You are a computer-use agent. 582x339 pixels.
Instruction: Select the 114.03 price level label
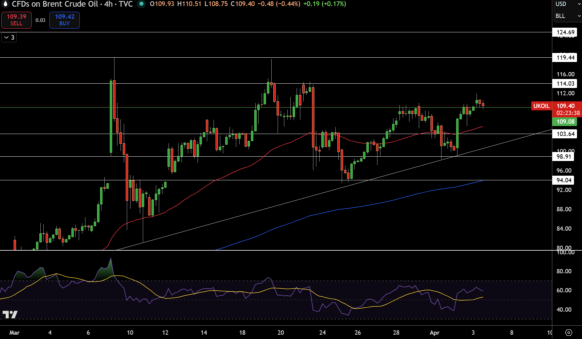[565, 84]
